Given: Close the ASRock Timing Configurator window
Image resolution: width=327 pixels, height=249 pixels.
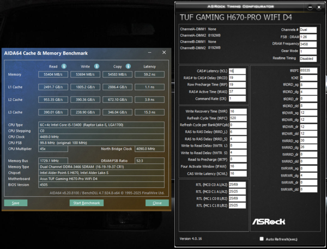Looking at the screenshot, I should (x=319, y=7).
